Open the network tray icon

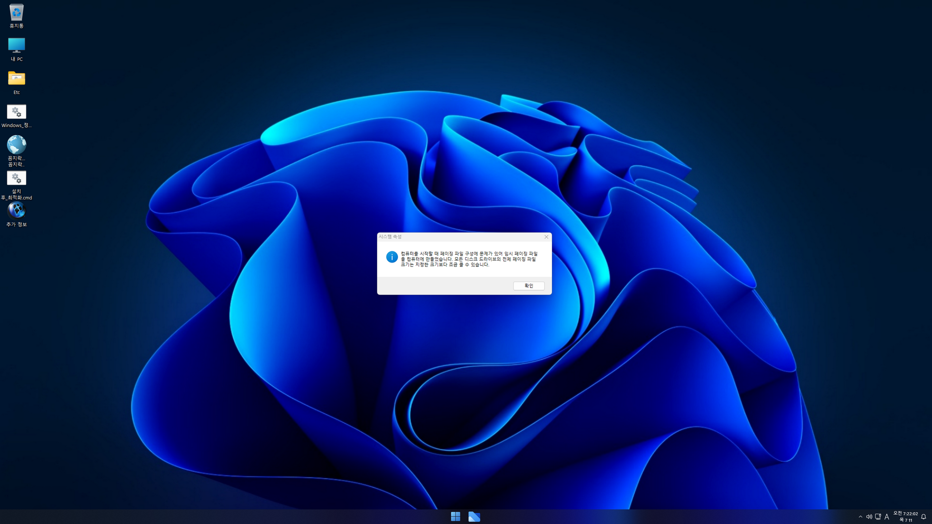878,517
